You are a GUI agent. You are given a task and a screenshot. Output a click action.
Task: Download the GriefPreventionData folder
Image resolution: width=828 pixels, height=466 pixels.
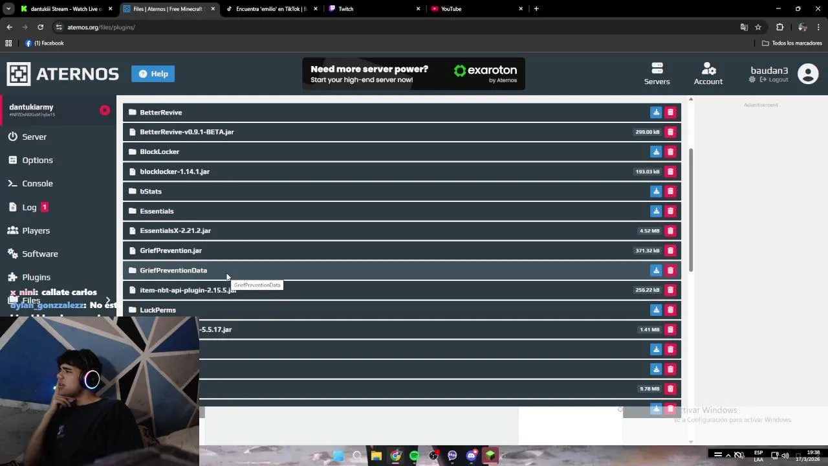point(656,271)
